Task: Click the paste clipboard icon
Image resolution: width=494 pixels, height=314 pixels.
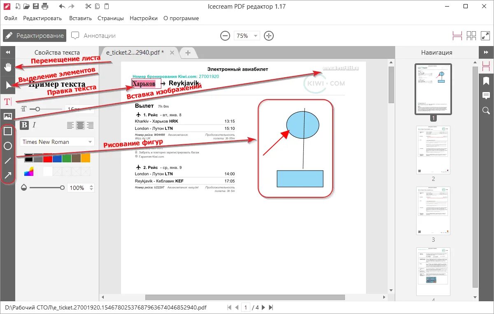Action: coord(107,6)
